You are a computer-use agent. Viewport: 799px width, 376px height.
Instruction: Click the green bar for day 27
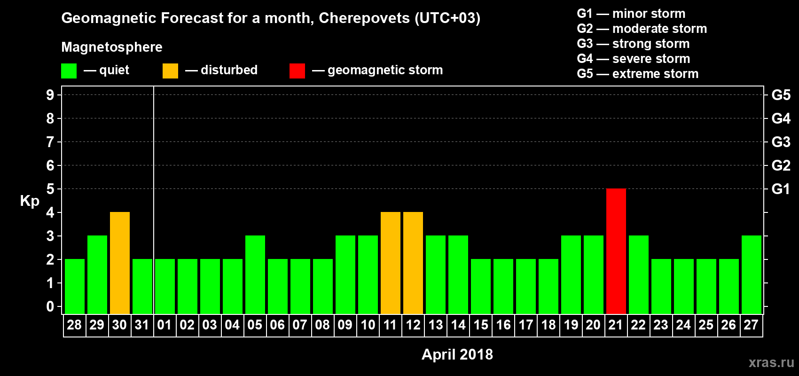point(752,274)
